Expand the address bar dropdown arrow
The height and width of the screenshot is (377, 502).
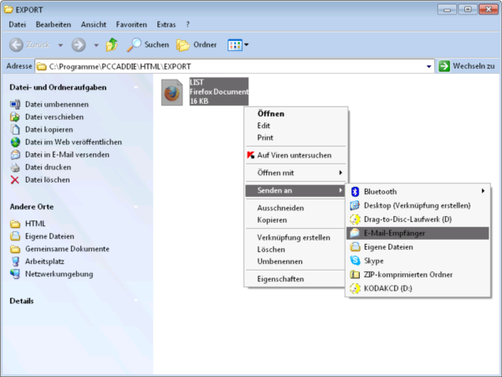click(429, 66)
